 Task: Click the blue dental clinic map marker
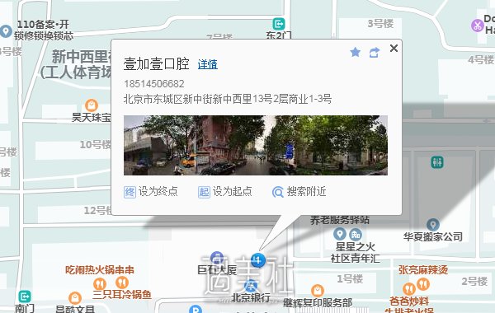[258, 260]
